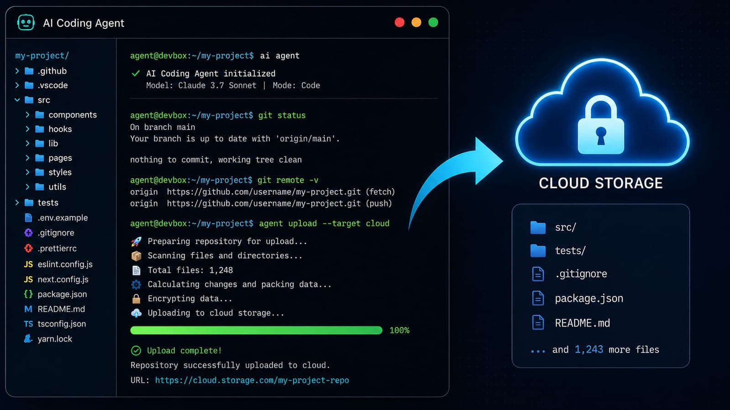Select the src folder icon in sidebar
Viewport: 730px width, 410px height.
(x=29, y=100)
